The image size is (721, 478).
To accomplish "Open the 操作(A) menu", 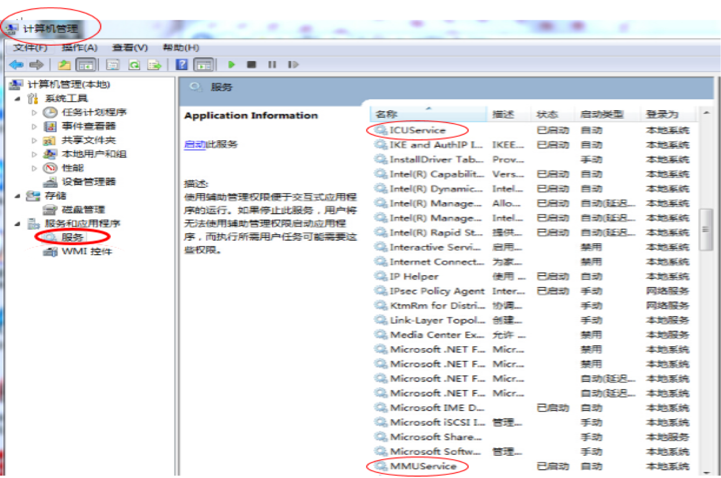I will [79, 48].
